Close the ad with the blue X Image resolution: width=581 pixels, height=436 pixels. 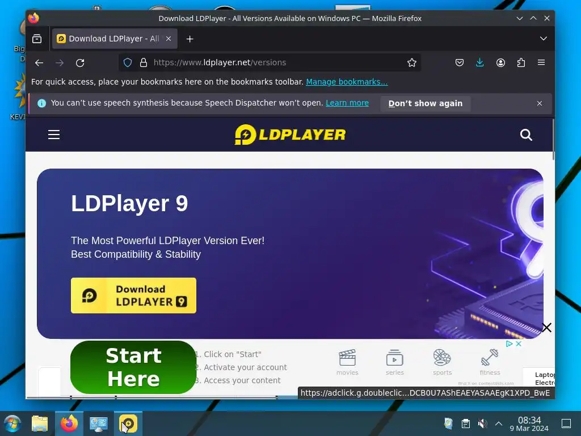point(519,343)
